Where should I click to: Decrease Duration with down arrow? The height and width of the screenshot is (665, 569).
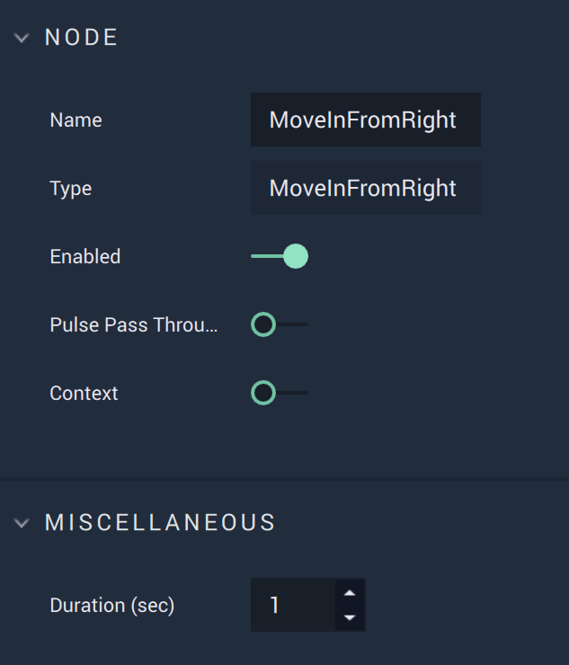point(350,617)
